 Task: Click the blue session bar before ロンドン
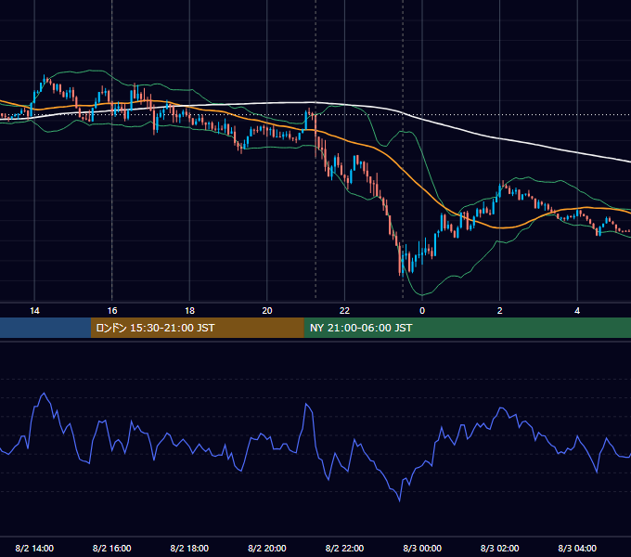click(45, 328)
